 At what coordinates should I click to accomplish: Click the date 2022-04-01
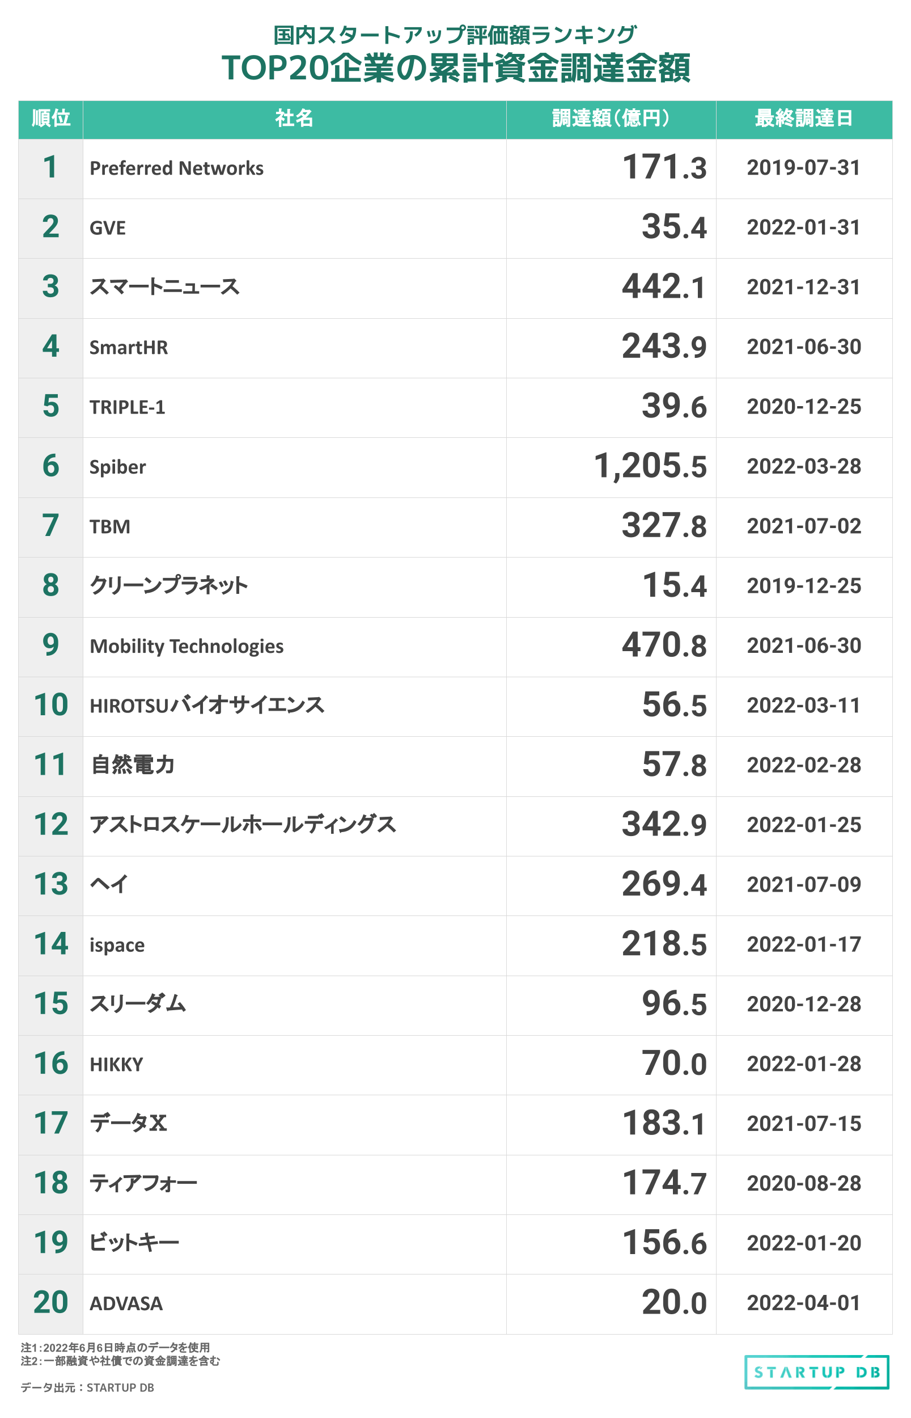coord(803,1303)
